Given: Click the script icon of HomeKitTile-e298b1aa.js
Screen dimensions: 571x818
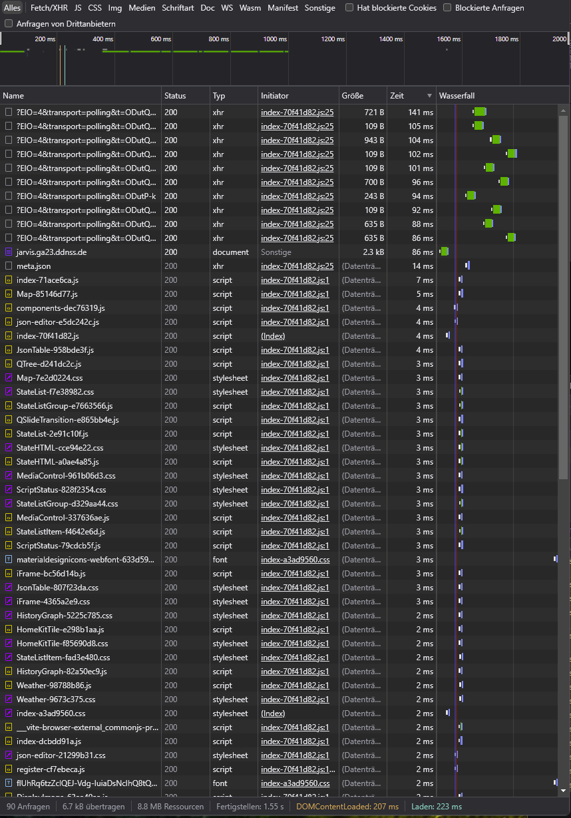Looking at the screenshot, I should click(x=9, y=630).
